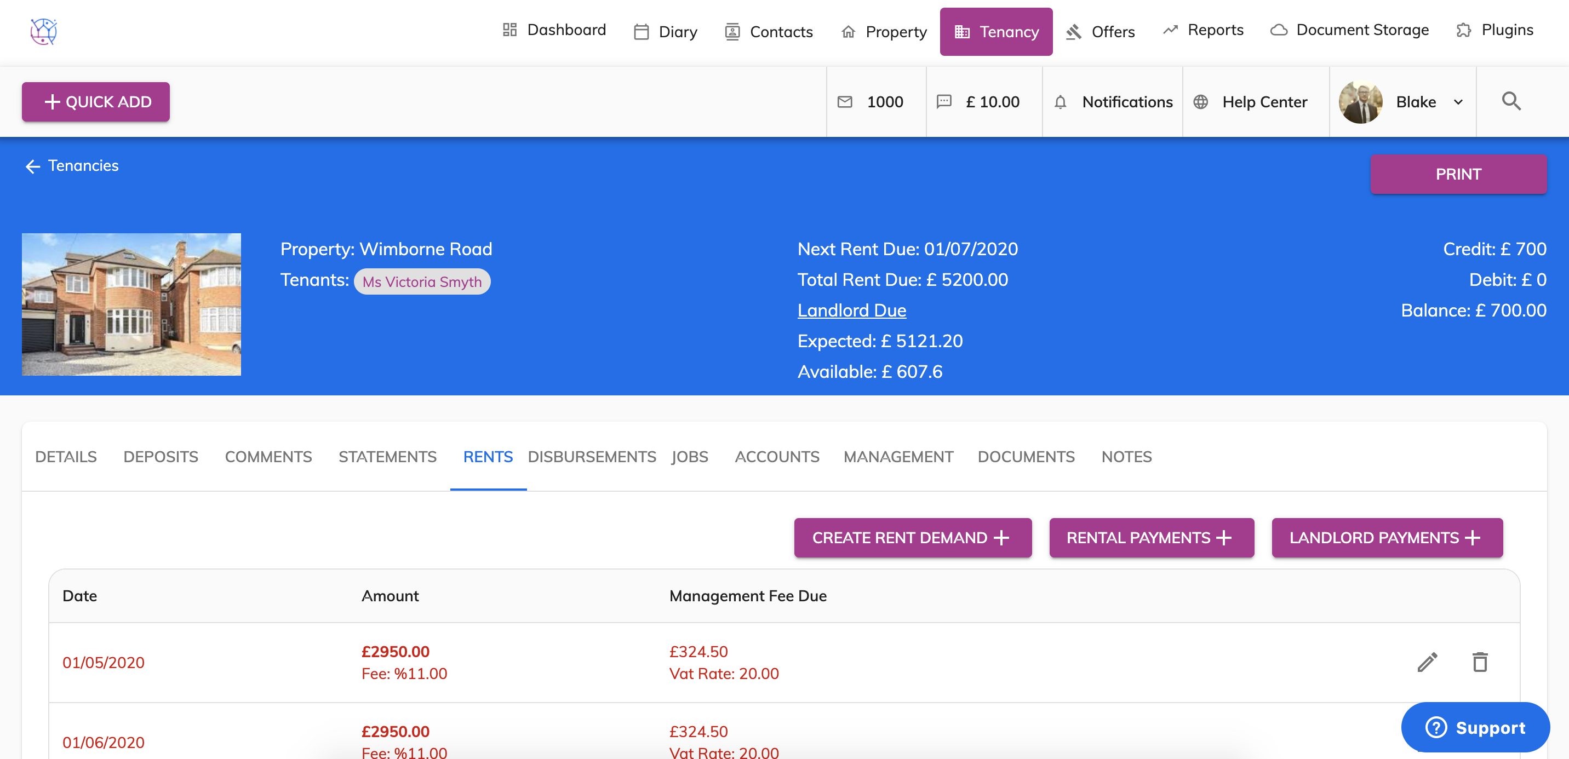The image size is (1569, 759).
Task: Go back using the Tenancies arrow
Action: point(32,166)
